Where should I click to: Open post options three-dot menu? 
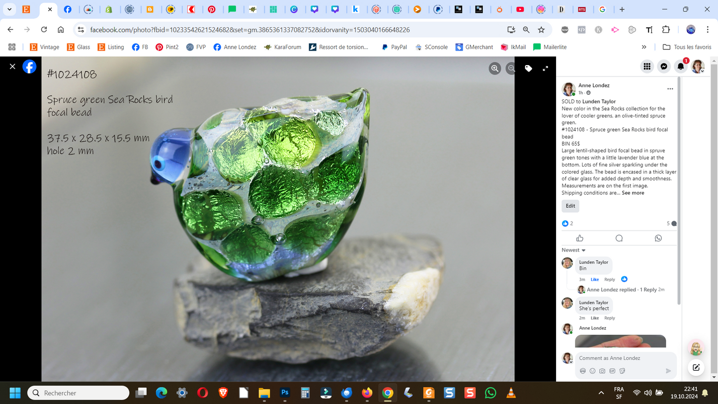click(x=670, y=89)
